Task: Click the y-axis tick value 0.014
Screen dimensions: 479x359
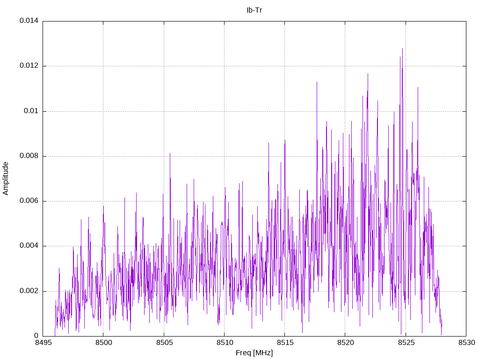Action: [x=29, y=21]
